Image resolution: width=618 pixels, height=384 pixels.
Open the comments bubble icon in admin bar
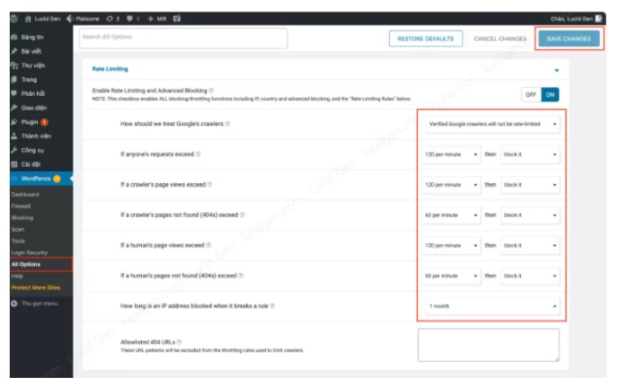click(130, 18)
